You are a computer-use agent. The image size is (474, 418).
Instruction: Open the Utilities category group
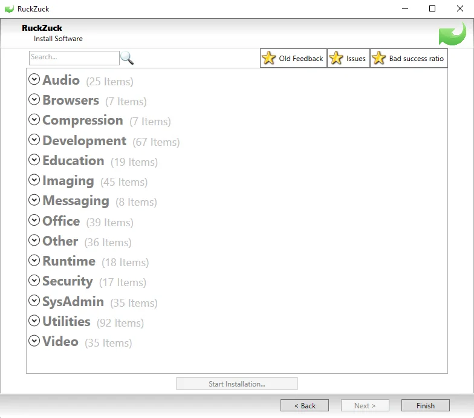point(67,321)
